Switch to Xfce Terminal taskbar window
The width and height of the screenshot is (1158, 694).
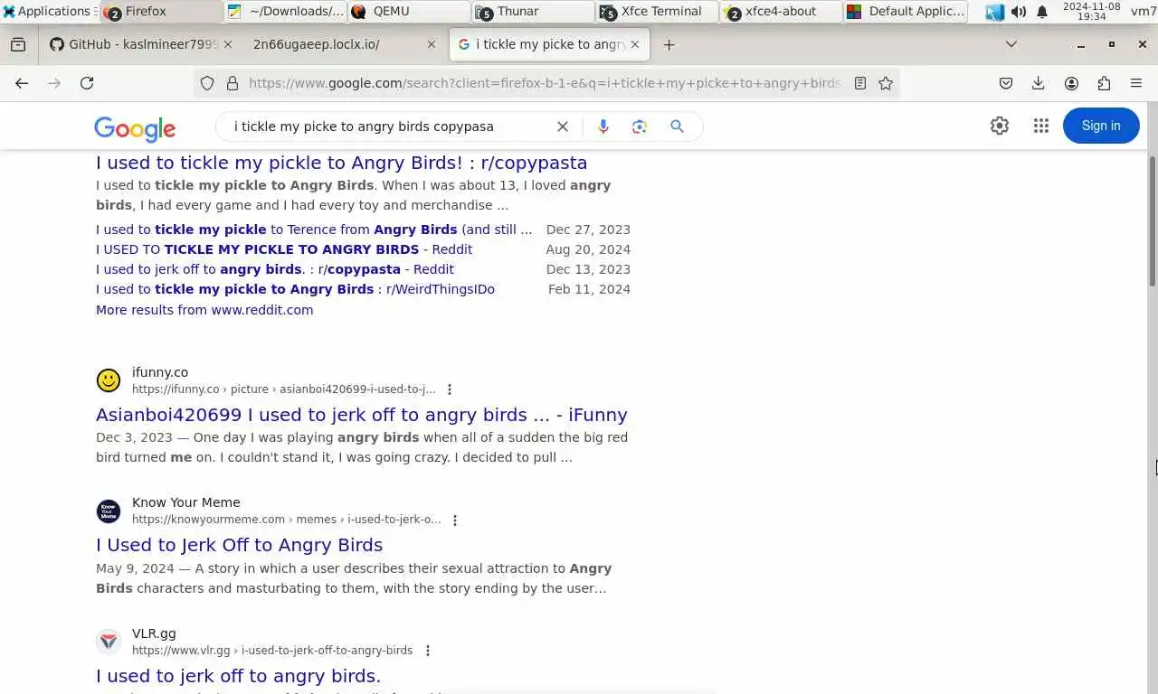click(x=657, y=11)
